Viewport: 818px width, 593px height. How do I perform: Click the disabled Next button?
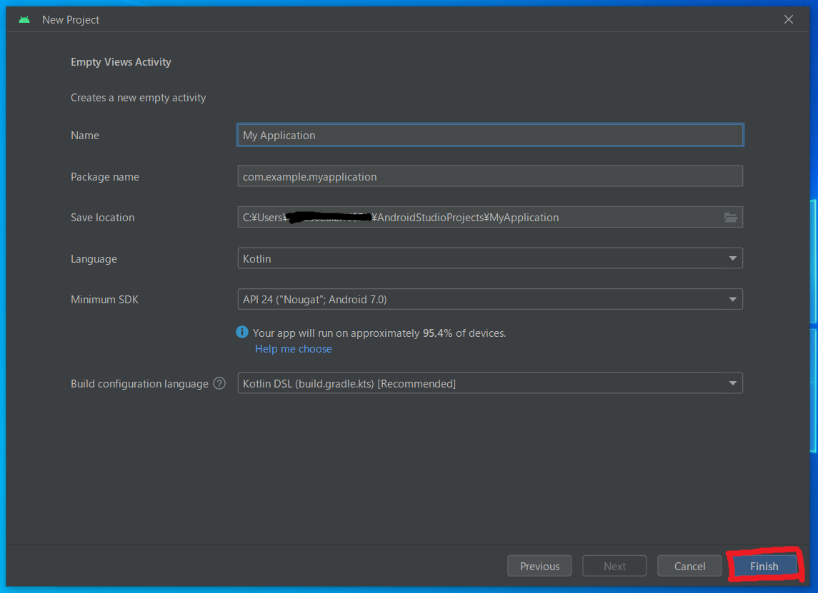coord(614,566)
